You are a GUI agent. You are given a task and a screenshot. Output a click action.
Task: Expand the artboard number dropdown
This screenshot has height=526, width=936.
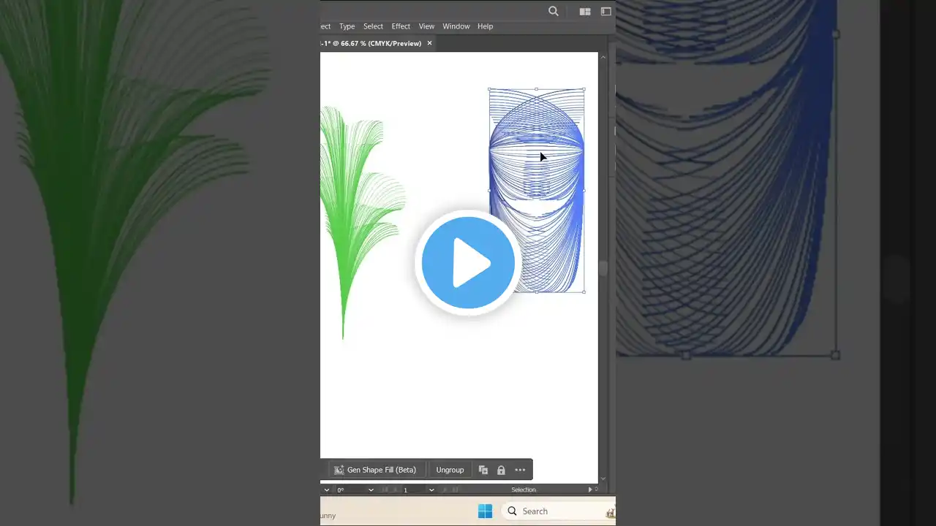pyautogui.click(x=431, y=489)
